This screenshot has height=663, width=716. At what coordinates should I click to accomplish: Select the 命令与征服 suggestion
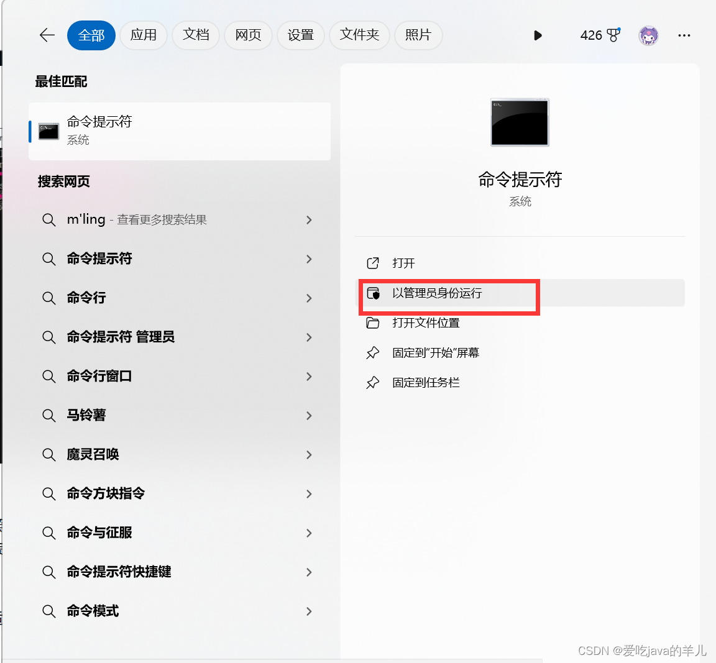pos(180,533)
